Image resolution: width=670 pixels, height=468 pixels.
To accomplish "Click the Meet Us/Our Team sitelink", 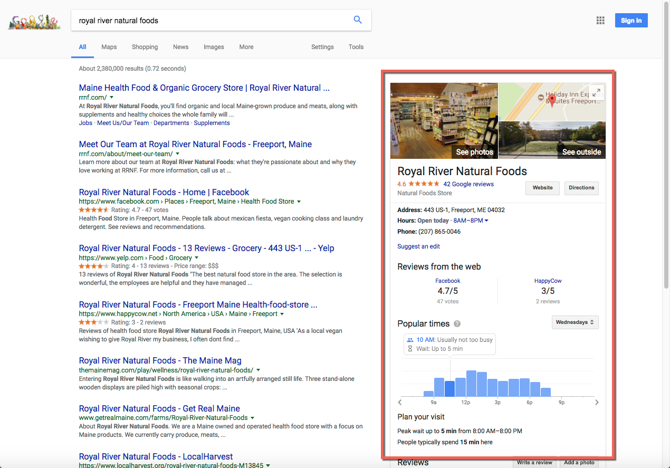I will coord(123,123).
